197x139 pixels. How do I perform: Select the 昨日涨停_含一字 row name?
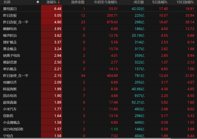(16, 76)
